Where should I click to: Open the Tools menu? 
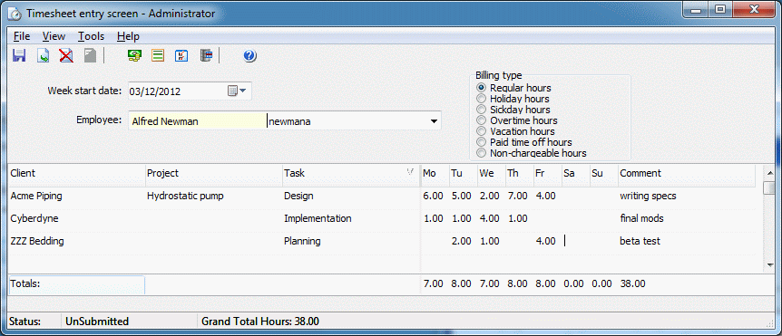click(x=92, y=36)
